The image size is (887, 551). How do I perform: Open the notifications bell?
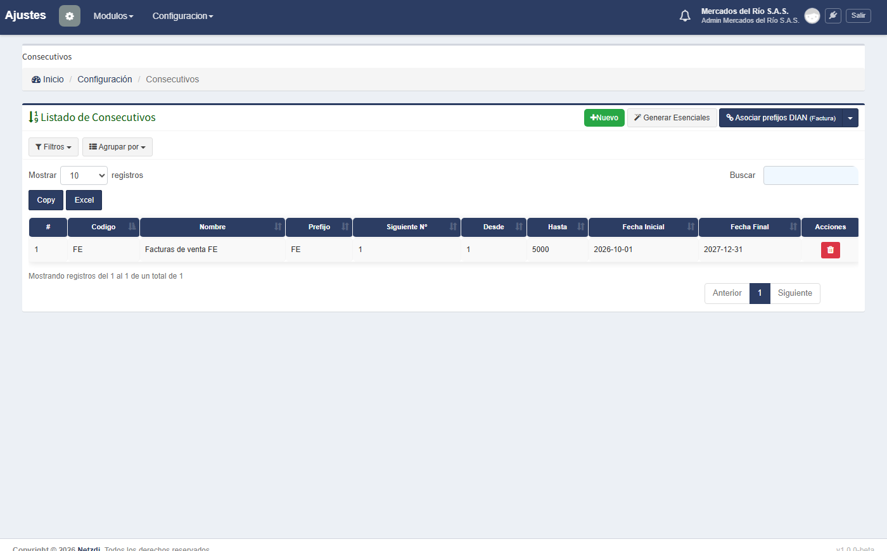pos(685,16)
